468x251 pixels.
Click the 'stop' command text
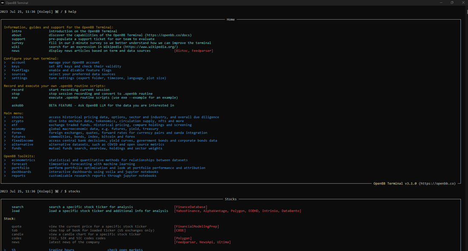[x=15, y=93]
